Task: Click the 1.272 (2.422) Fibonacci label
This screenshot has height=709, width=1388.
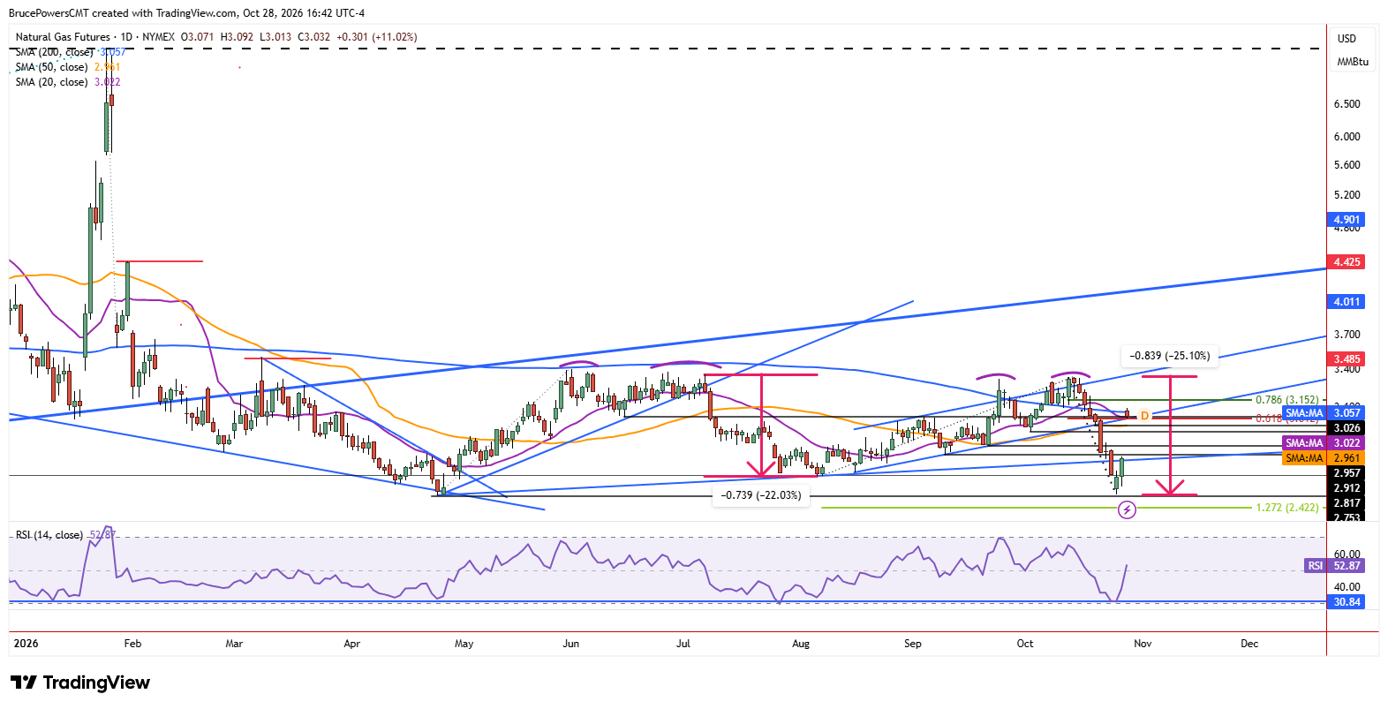Action: (x=1286, y=508)
